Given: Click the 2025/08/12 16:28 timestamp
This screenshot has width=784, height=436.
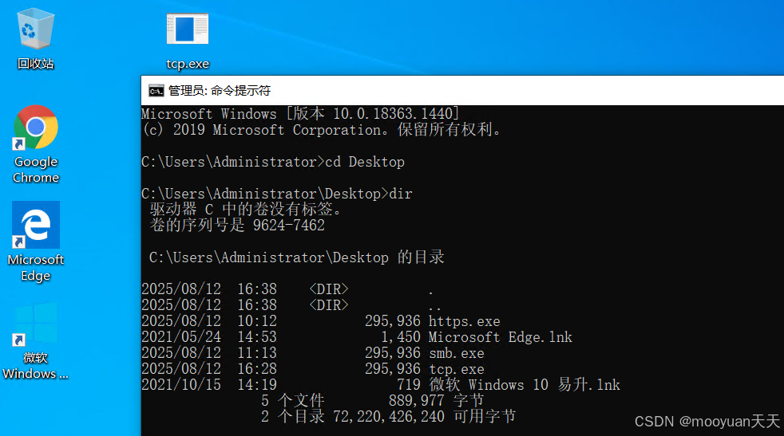Looking at the screenshot, I should click(209, 369).
